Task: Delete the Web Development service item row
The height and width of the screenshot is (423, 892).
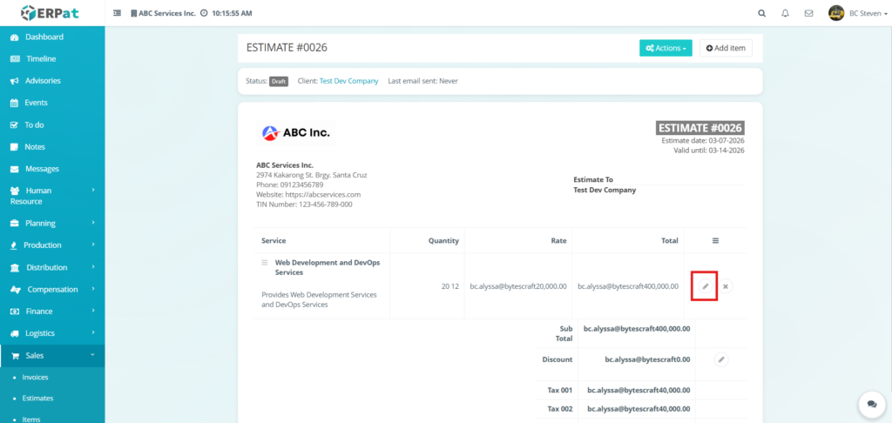Action: click(x=726, y=286)
